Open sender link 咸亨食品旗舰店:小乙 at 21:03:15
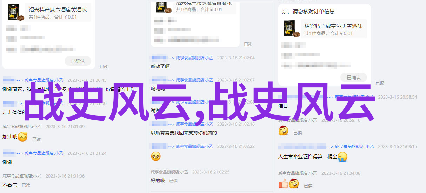Screen dimensions: 426x193 point(354,147)
